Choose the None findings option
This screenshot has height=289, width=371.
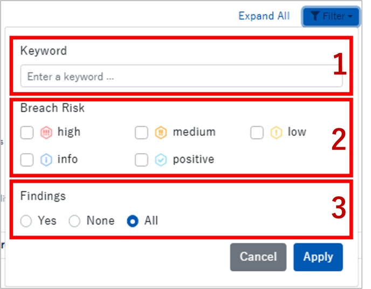click(74, 221)
